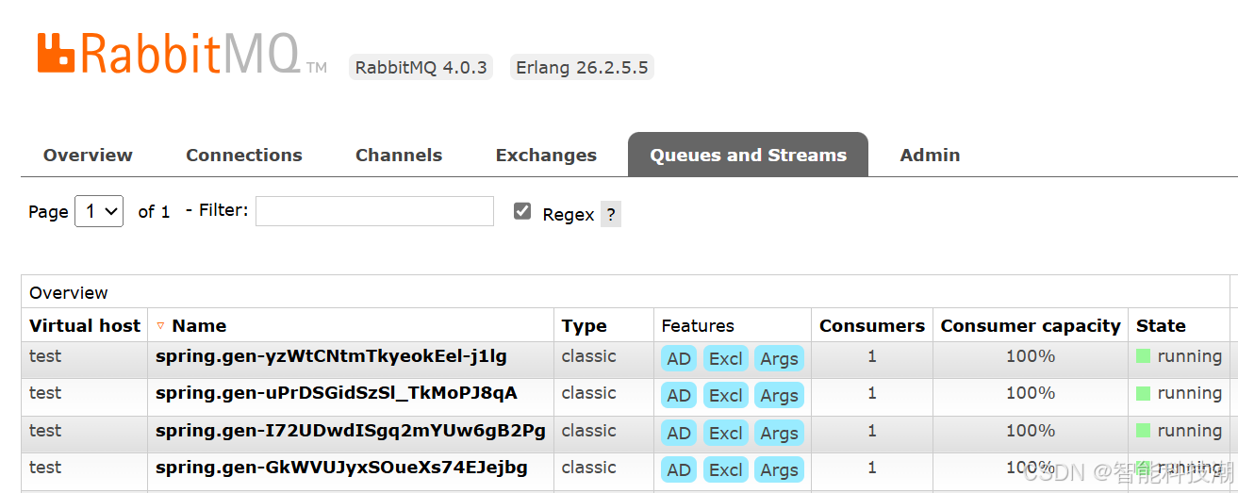This screenshot has height=493, width=1238.
Task: Open the Page number dropdown
Action: click(99, 211)
